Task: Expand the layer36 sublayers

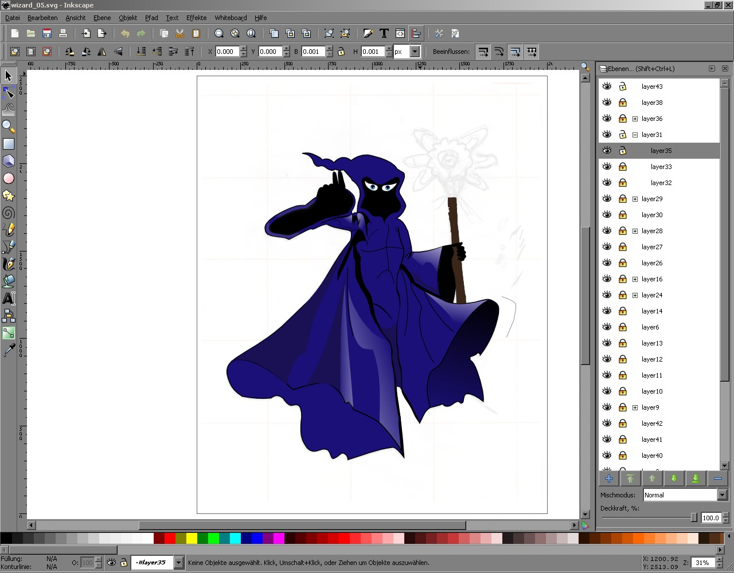Action: (635, 119)
